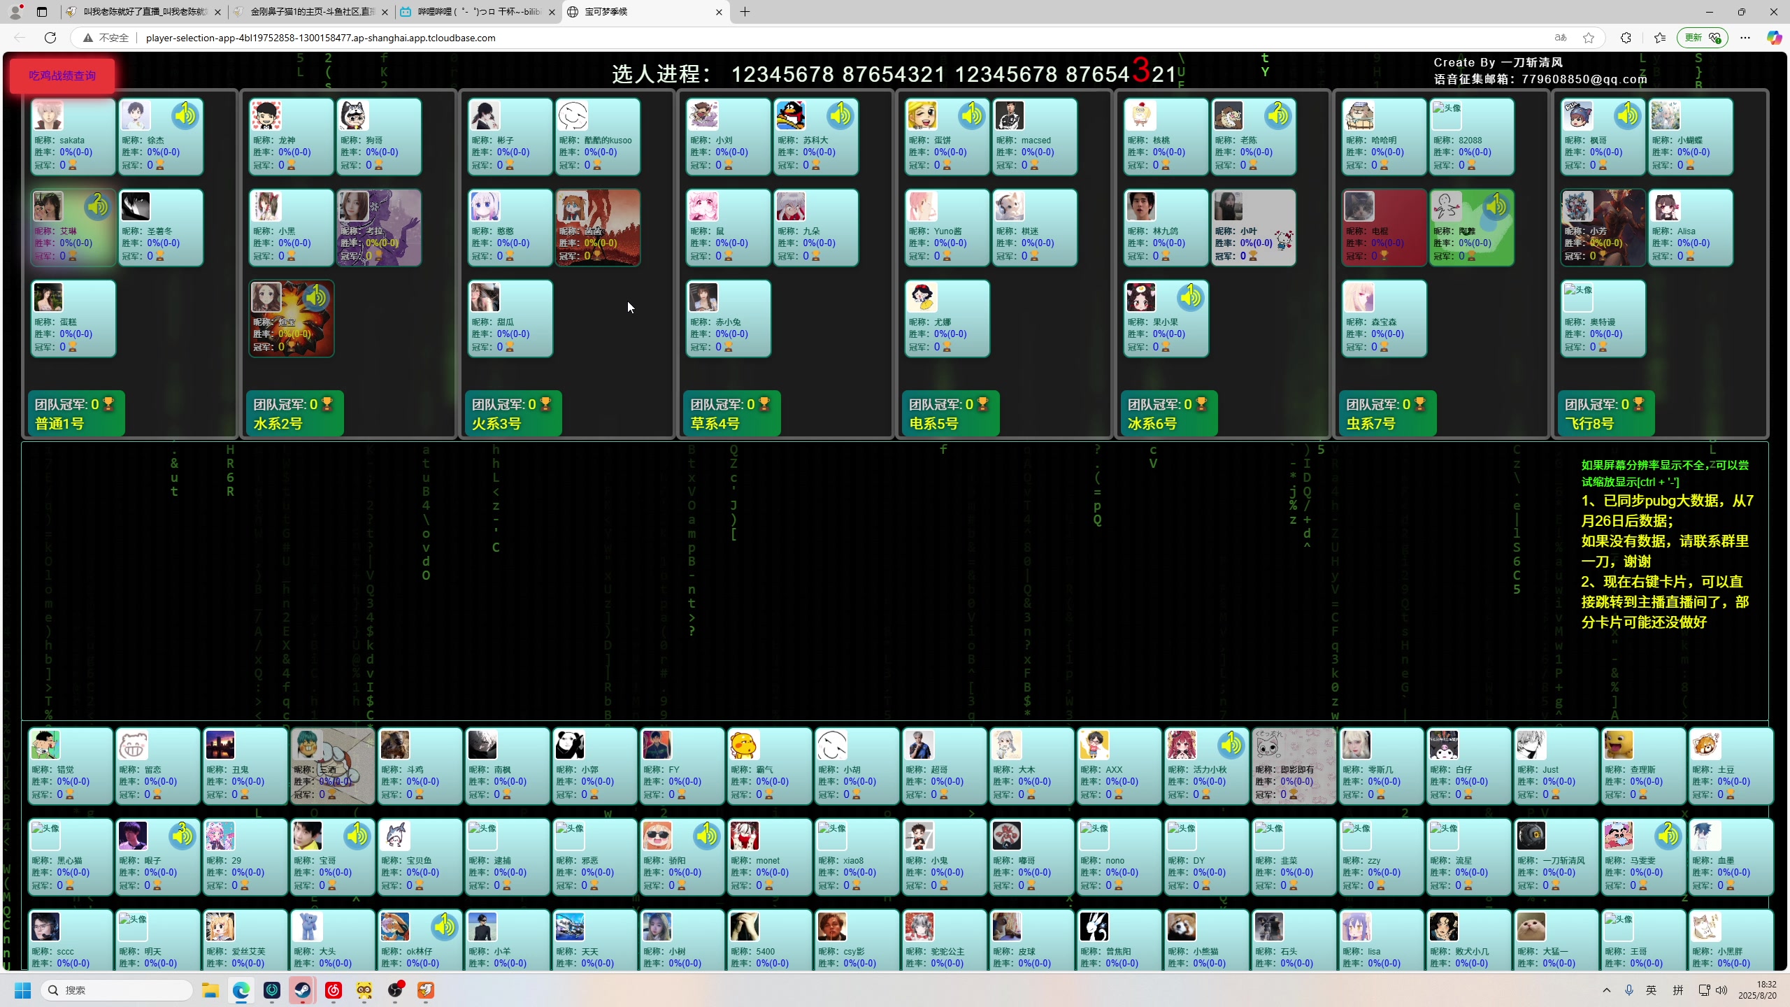Open browser extensions puzzle icon
Screen dimensions: 1790x1007
point(1626,38)
